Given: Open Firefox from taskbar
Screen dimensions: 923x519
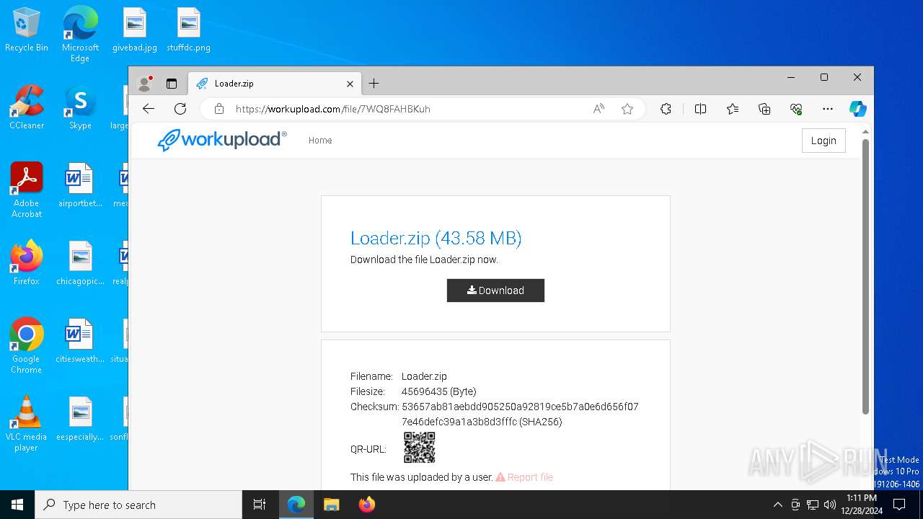Looking at the screenshot, I should click(x=366, y=505).
